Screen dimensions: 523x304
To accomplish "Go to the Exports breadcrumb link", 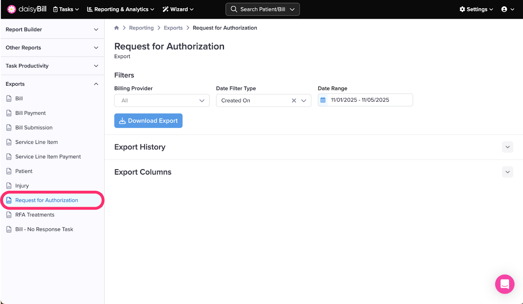I will (173, 28).
